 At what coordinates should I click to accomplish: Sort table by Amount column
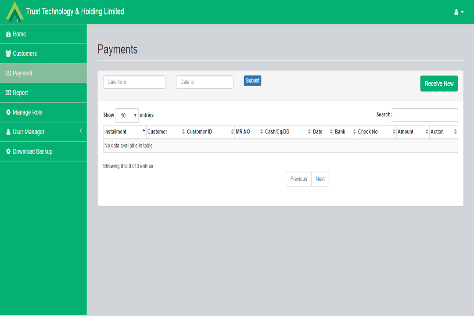pyautogui.click(x=413, y=132)
